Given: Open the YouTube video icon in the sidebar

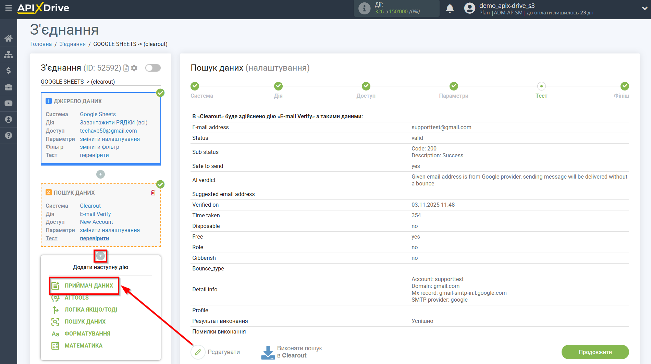Looking at the screenshot, I should (9, 104).
